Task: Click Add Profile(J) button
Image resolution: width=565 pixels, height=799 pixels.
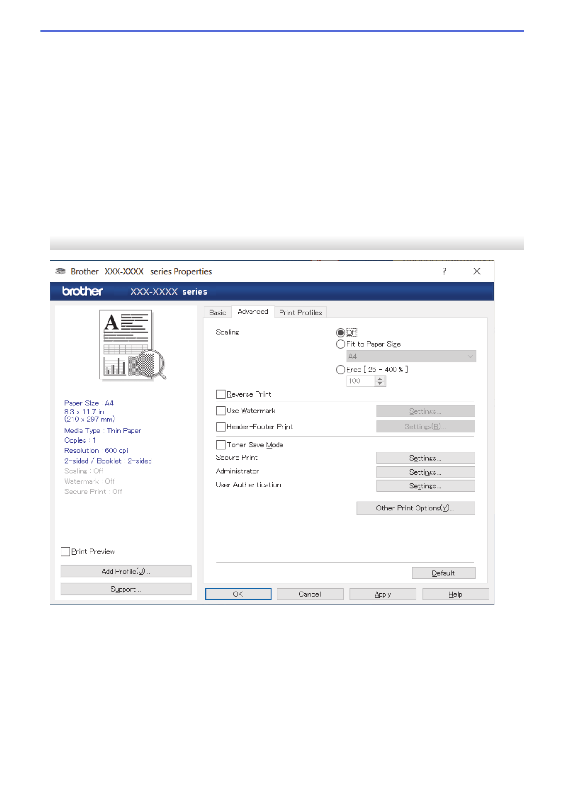Action: pyautogui.click(x=126, y=571)
